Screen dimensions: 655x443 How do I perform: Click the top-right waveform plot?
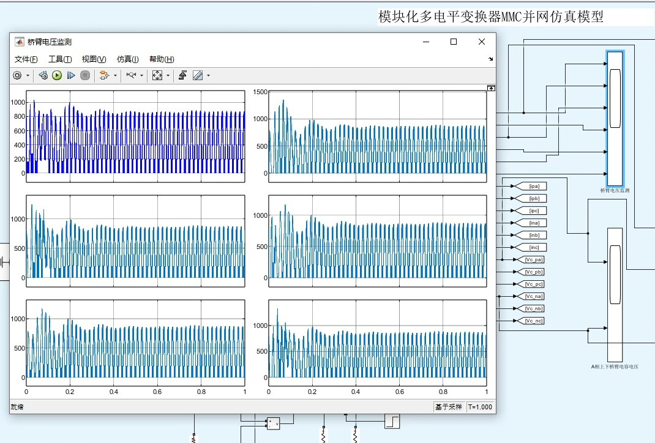tap(378, 136)
